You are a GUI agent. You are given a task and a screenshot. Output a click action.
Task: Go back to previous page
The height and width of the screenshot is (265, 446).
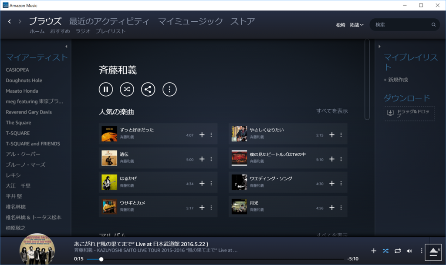[x=10, y=21]
